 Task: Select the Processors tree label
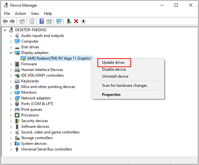pos(30,115)
